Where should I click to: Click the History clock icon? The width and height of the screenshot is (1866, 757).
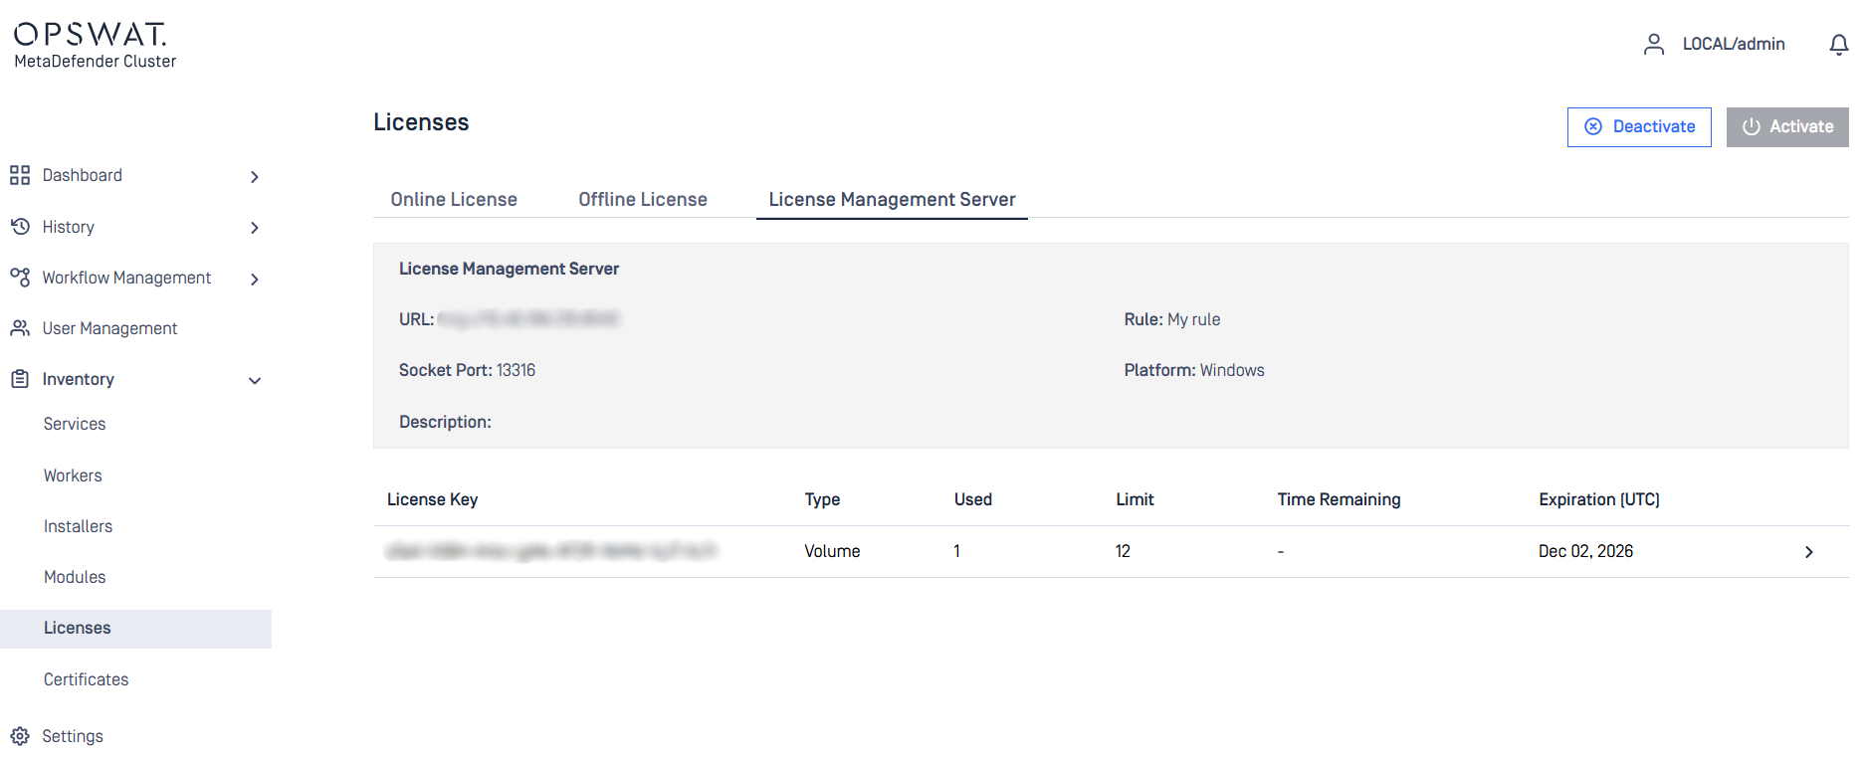20,227
